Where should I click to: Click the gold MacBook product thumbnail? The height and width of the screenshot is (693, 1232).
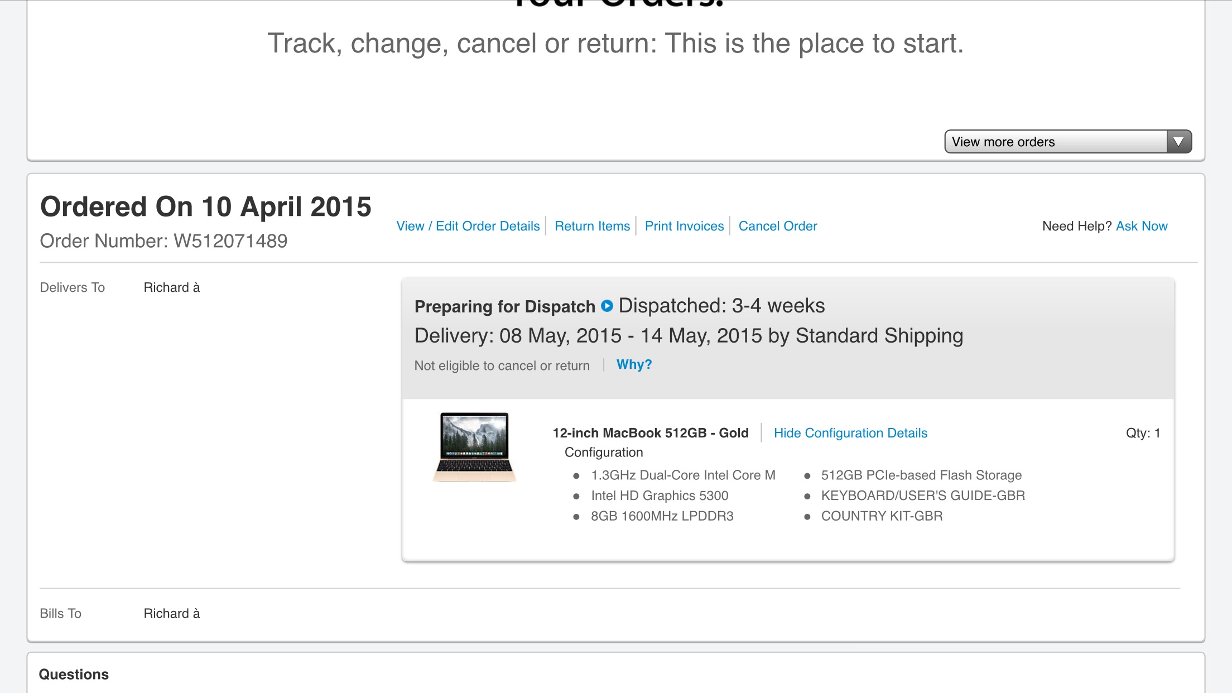[x=475, y=447]
